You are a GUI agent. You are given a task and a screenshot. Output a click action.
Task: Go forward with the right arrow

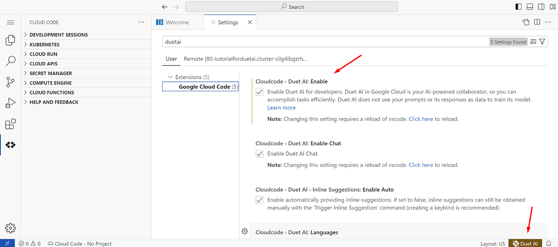(176, 7)
